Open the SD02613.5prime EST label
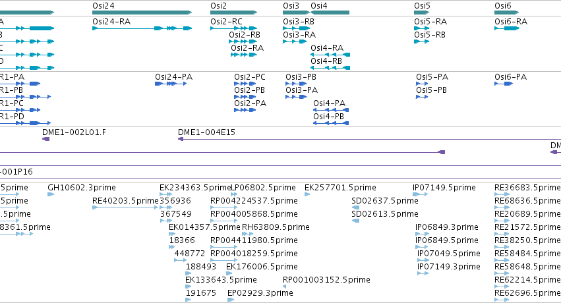Viewport: 561px width, 303px height. (385, 214)
